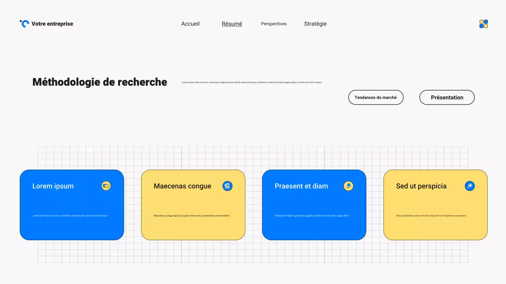Image resolution: width=506 pixels, height=284 pixels.
Task: Switch to the Résumé tab
Action: click(x=232, y=24)
